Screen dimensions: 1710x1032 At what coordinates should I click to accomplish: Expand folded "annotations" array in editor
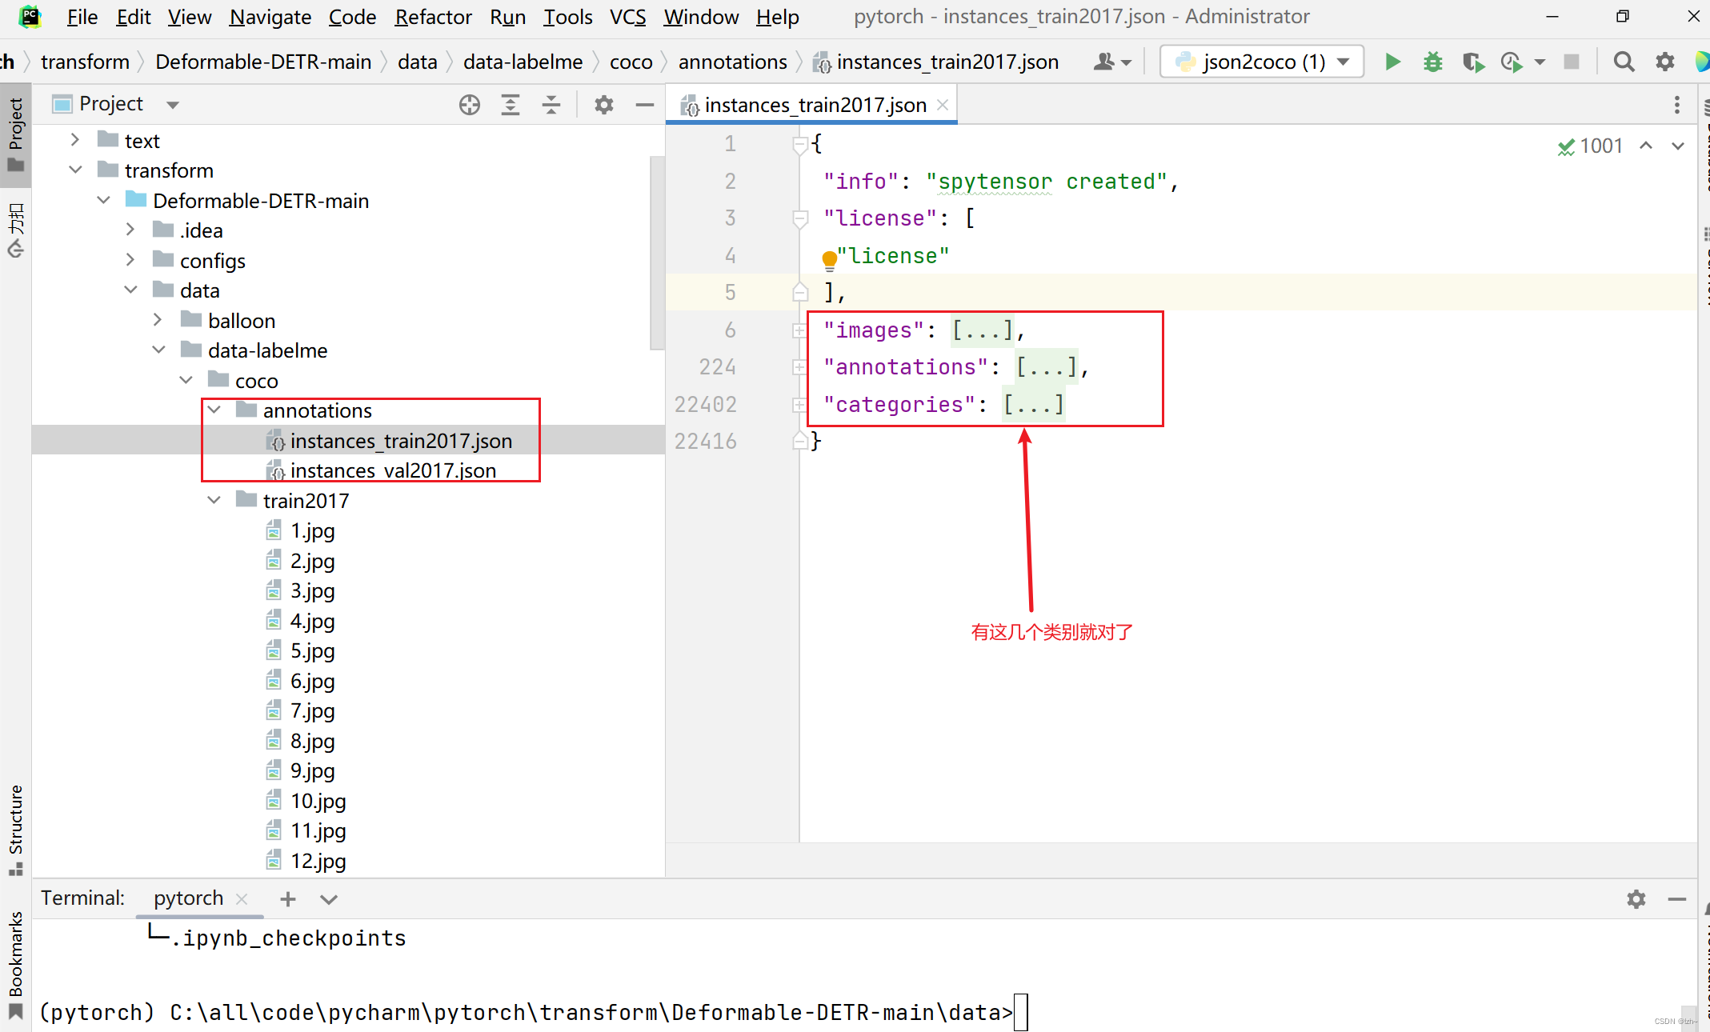[x=1046, y=367]
